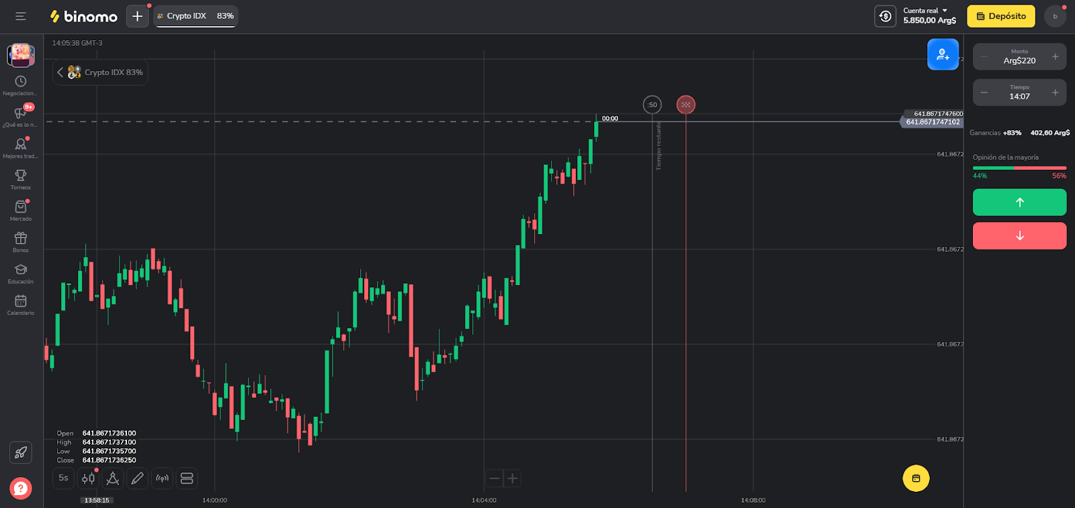Screen dimensions: 1075x508
Task: Select the pencil drawing tool
Action: 138,478
